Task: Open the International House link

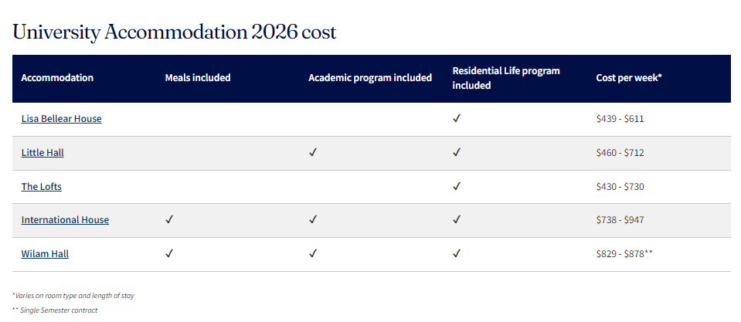Action: [65, 220]
